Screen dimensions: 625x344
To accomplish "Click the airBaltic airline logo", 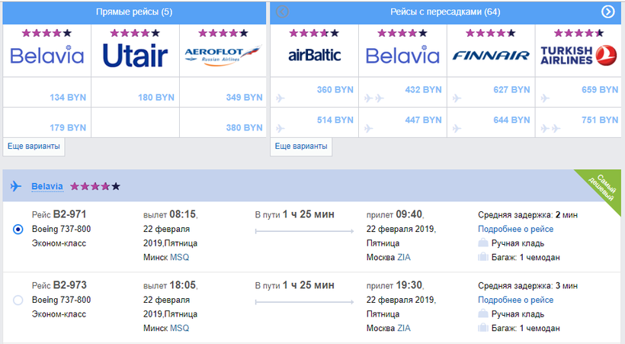I will click(x=314, y=55).
